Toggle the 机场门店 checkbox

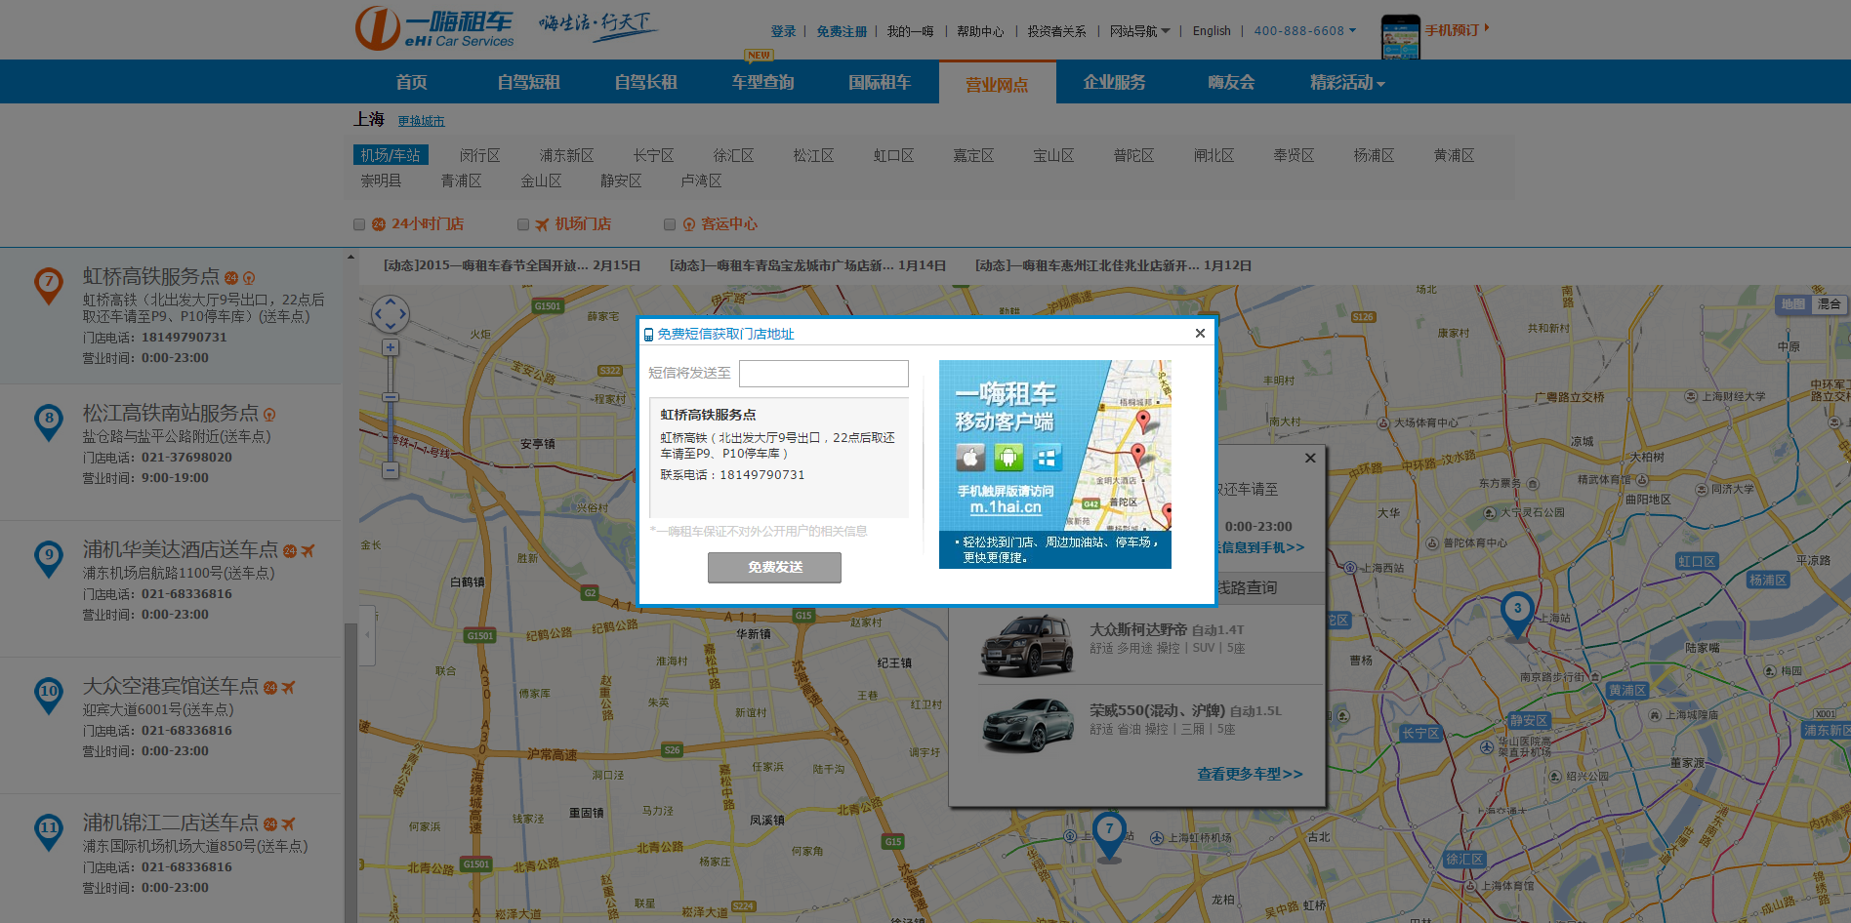523,224
